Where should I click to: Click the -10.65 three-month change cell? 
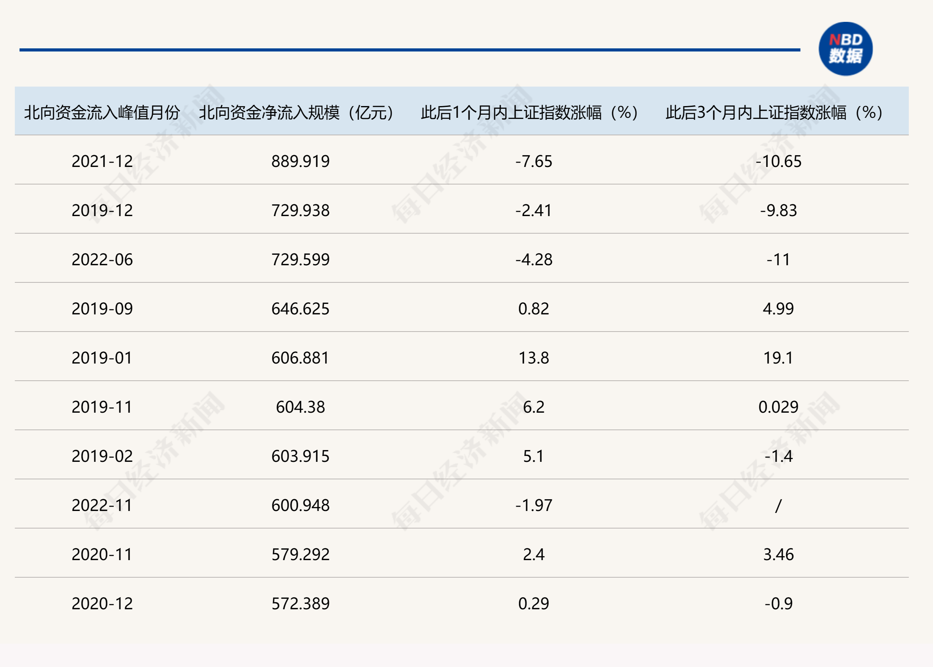[x=778, y=161]
